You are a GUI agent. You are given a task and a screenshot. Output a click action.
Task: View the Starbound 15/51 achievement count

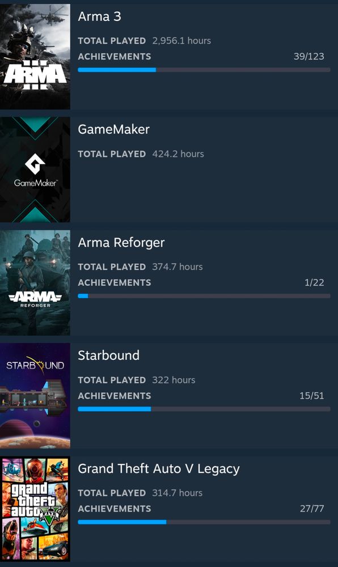click(311, 396)
